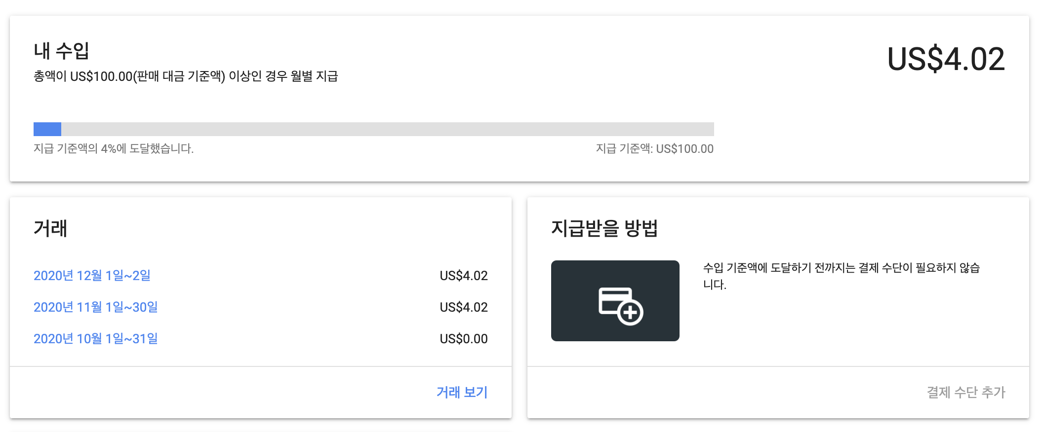Open the 2020년 11월 1일~30일 transaction link
1044x432 pixels.
coord(95,307)
